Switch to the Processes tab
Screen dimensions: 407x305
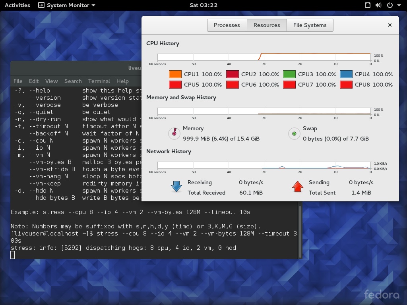[227, 25]
